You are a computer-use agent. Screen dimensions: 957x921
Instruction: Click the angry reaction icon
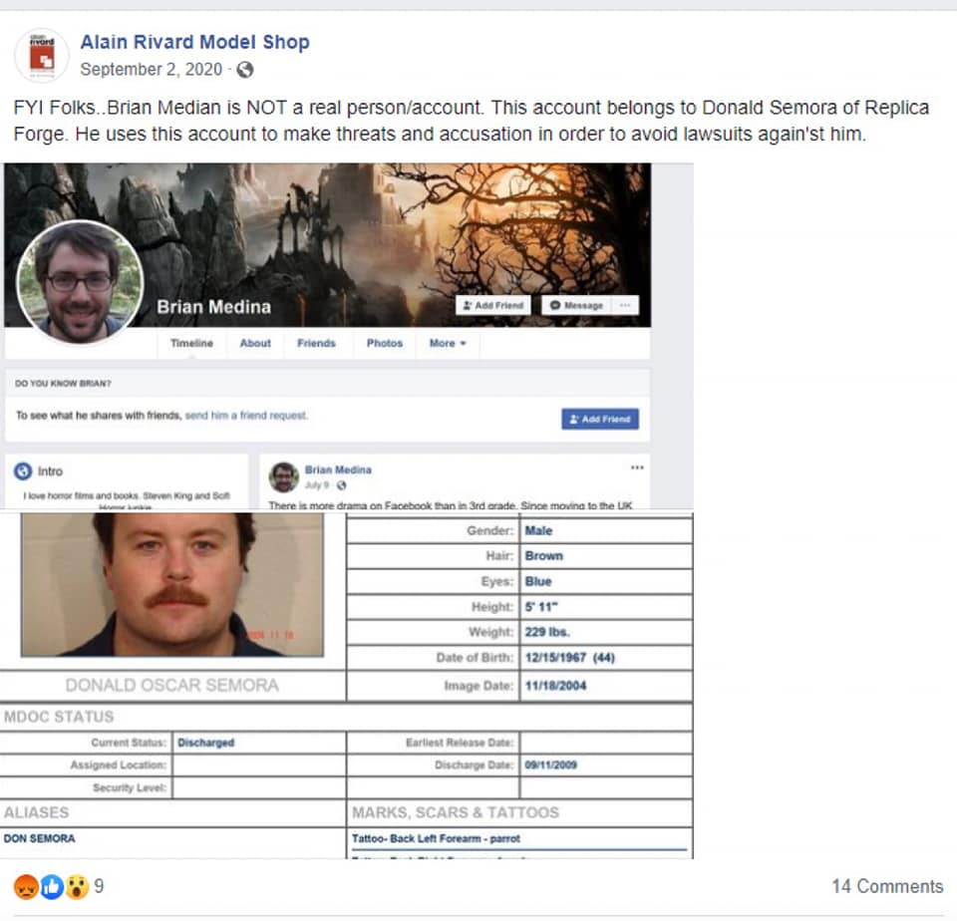pos(26,887)
